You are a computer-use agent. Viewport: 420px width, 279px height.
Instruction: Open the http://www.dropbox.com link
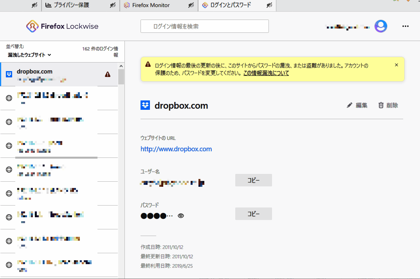tap(176, 149)
